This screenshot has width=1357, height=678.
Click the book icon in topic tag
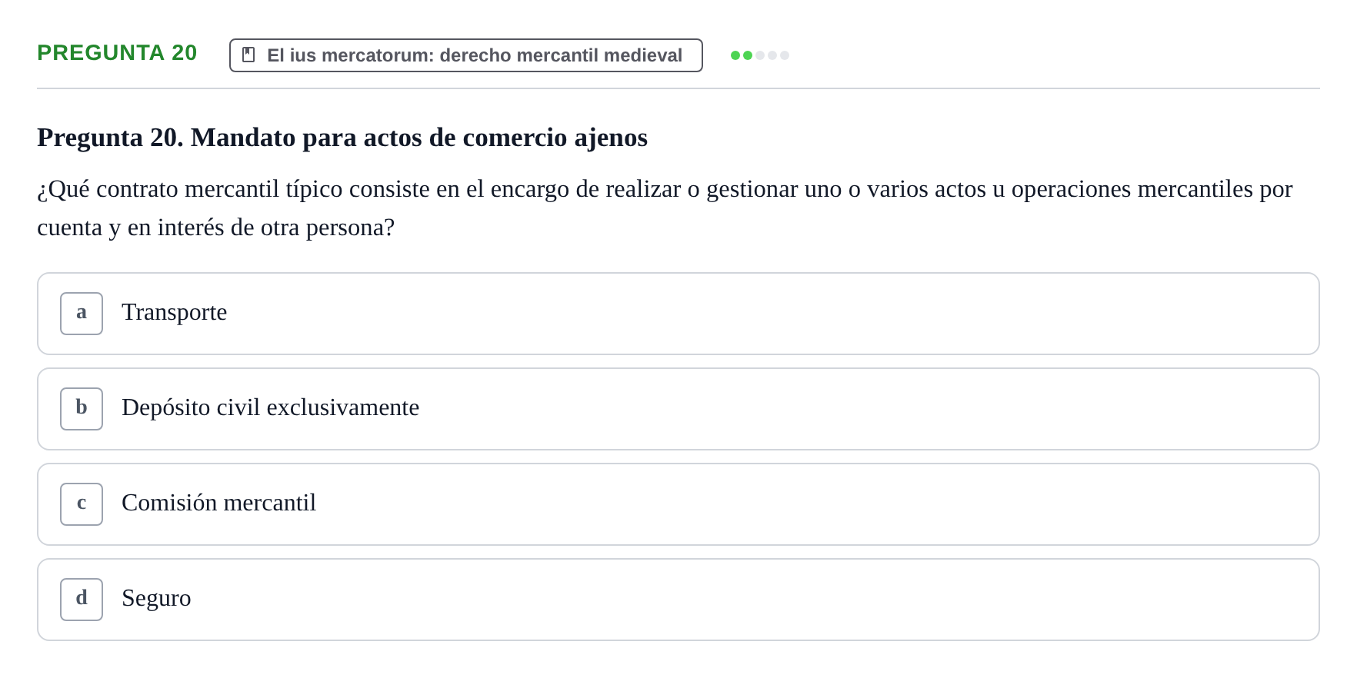[248, 55]
